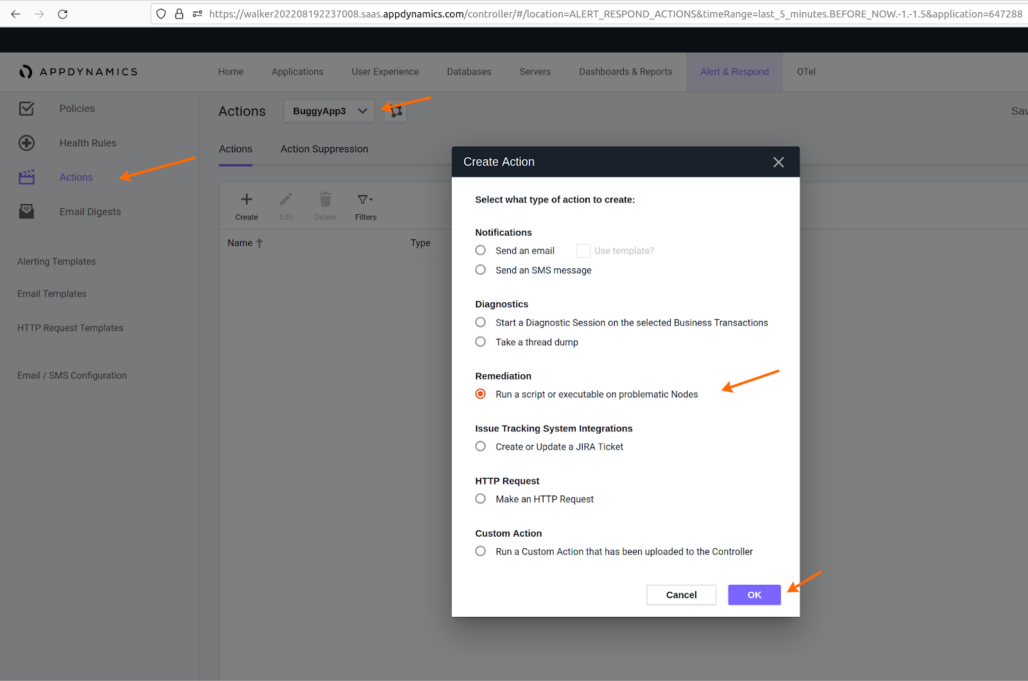Click the padlock site security icon

click(179, 13)
